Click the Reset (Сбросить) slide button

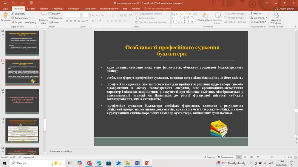tap(56, 18)
